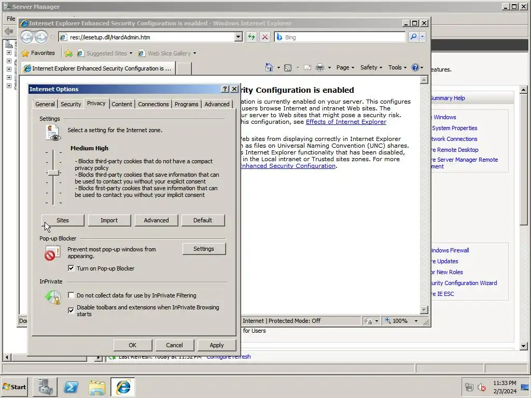Viewport: 531px width, 398px height.
Task: Open File menu in Server Manager
Action: click(11, 19)
